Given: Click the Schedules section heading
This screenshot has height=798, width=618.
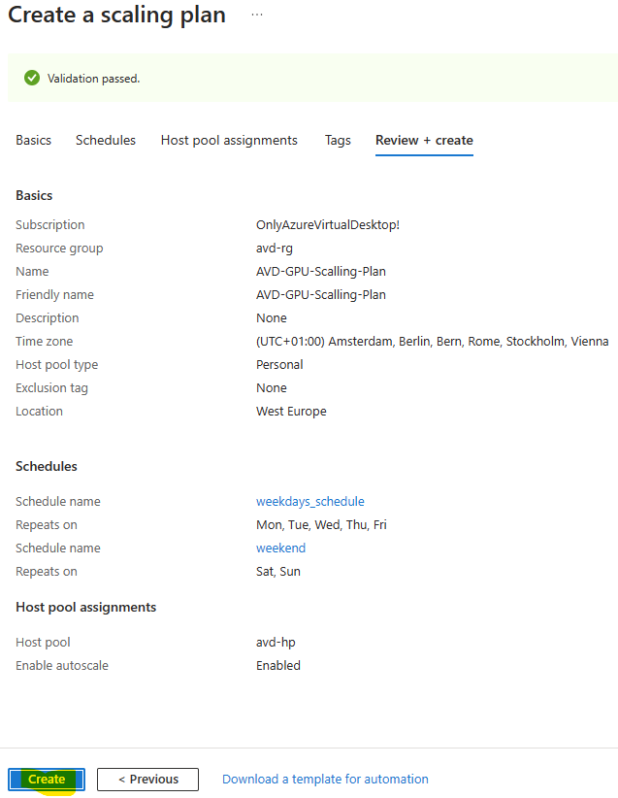Looking at the screenshot, I should [47, 466].
